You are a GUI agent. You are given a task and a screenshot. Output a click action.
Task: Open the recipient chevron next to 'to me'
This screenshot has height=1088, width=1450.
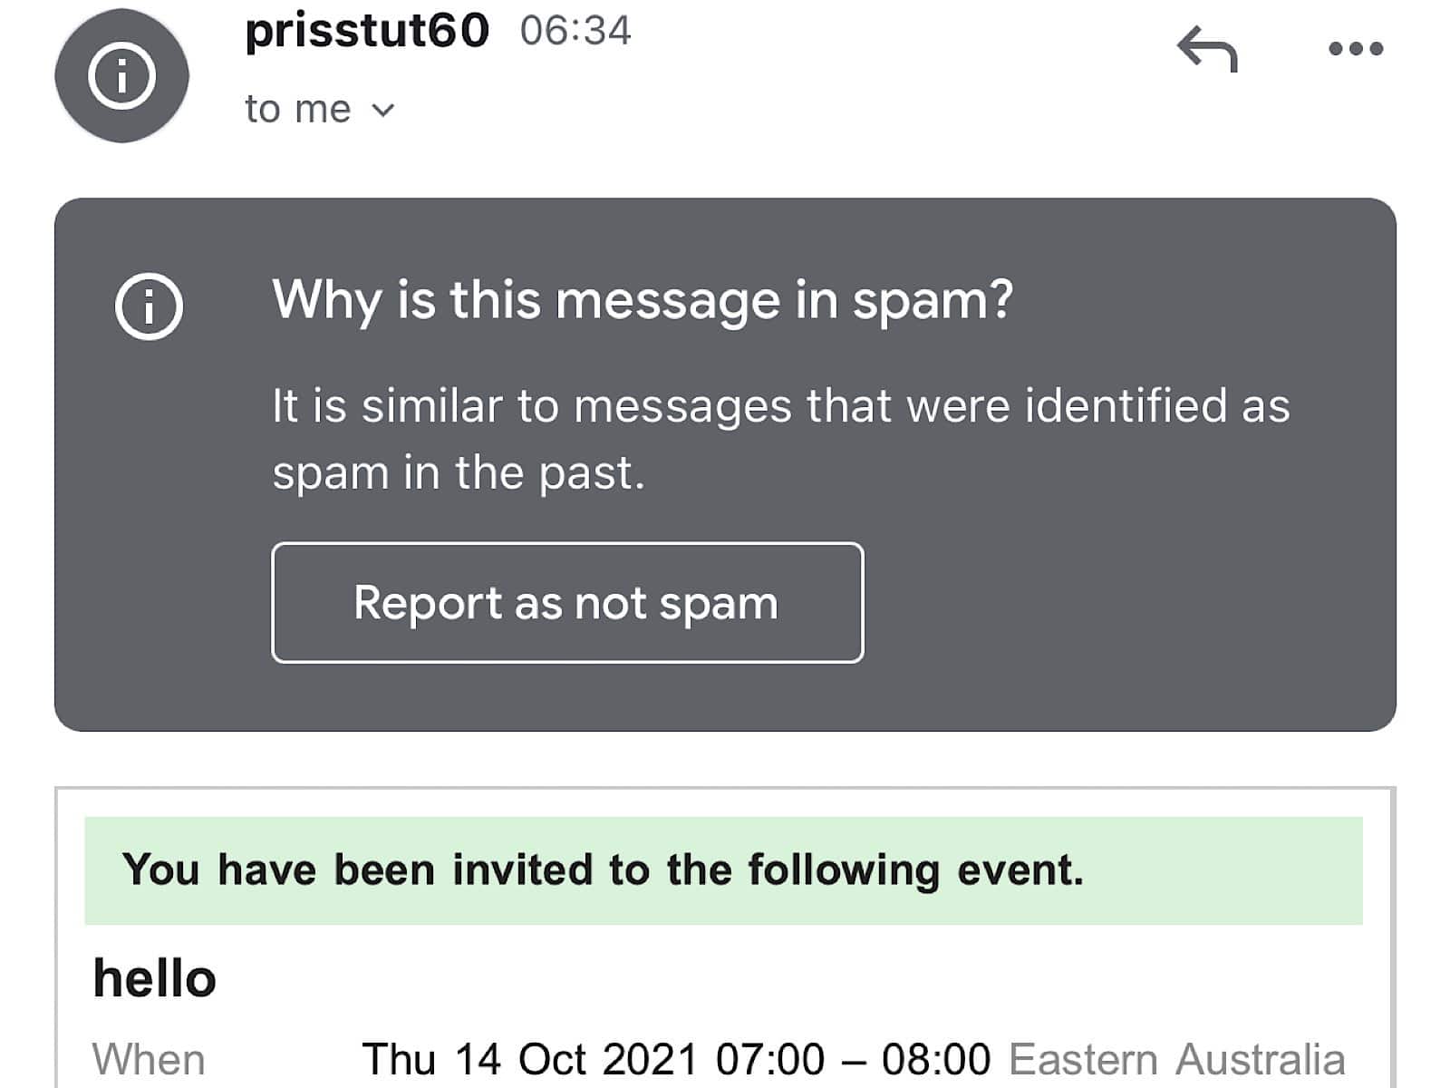(384, 110)
